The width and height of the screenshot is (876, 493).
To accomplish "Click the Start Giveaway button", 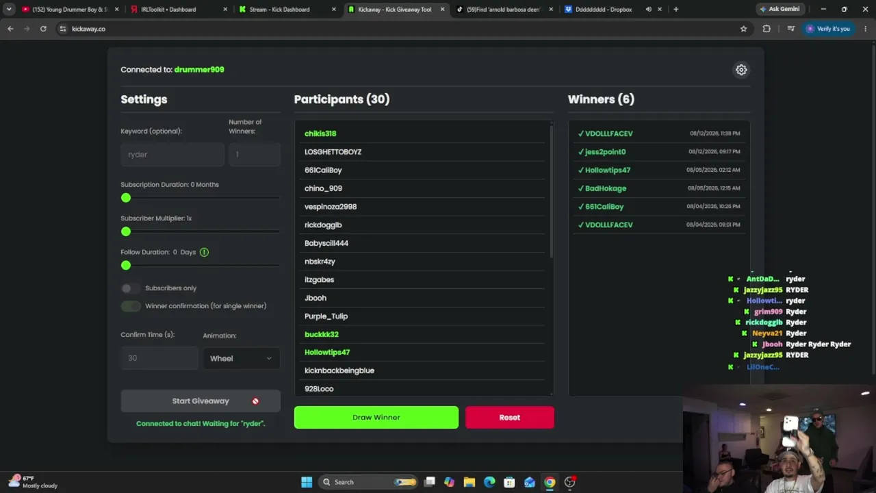I will tap(201, 401).
